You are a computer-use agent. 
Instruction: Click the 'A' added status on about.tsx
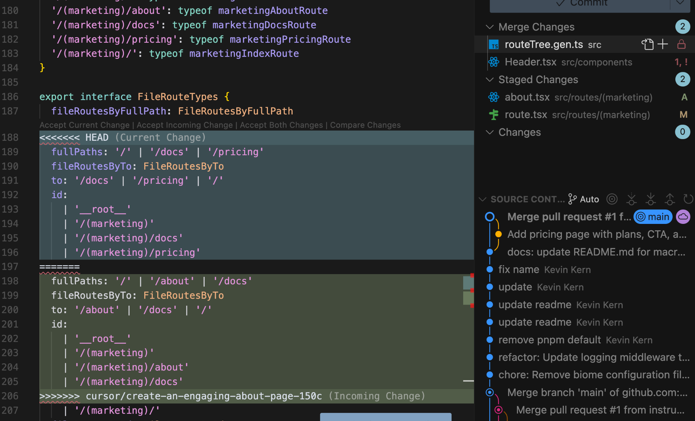pyautogui.click(x=684, y=97)
